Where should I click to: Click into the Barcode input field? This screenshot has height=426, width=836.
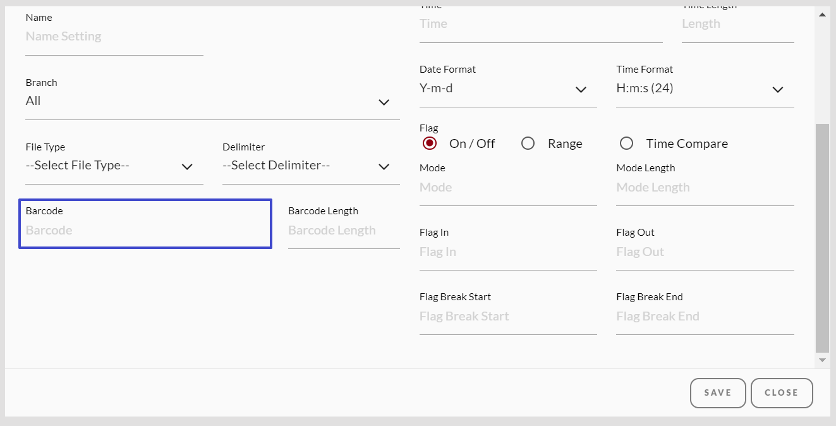[145, 230]
